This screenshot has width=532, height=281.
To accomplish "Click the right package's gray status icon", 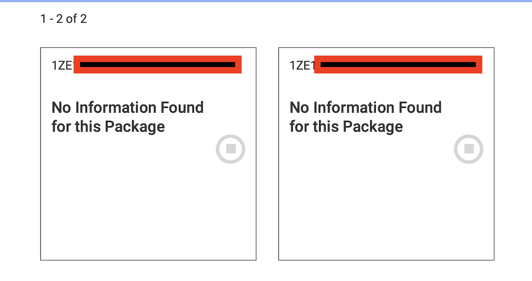I will pyautogui.click(x=468, y=149).
